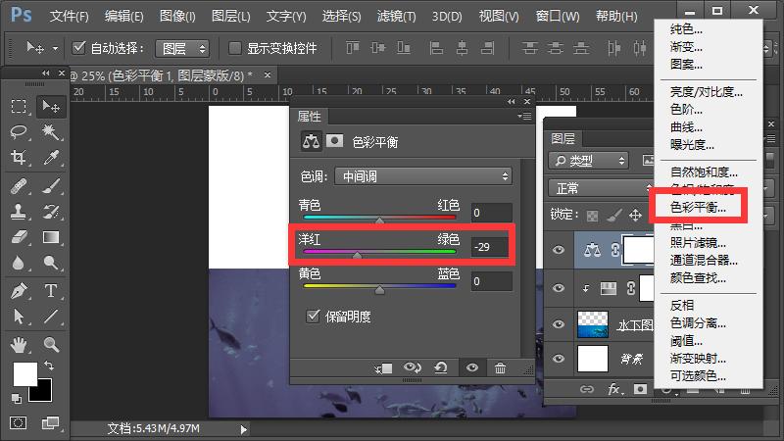This screenshot has width=784, height=441.
Task: Open the Properties panel flyout menu
Action: click(525, 116)
